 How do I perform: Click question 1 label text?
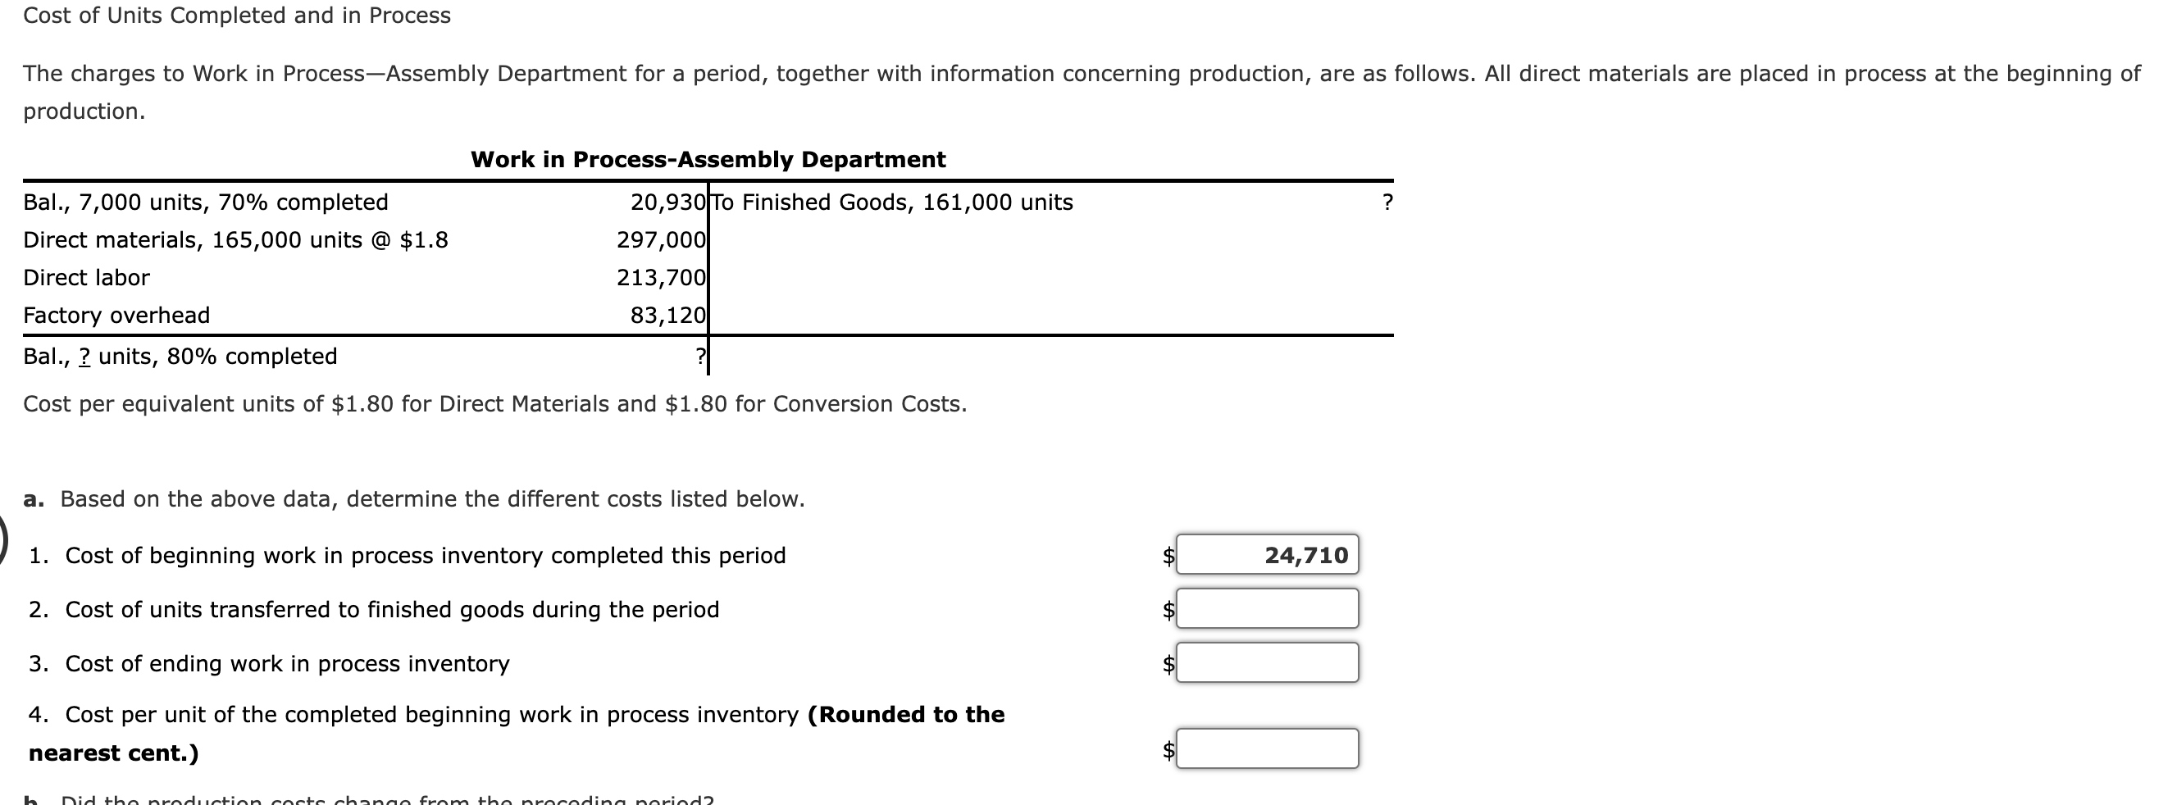[x=408, y=554]
